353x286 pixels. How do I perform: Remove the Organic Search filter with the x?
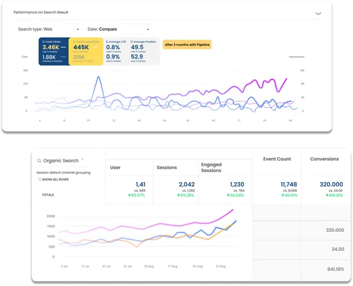[83, 159]
